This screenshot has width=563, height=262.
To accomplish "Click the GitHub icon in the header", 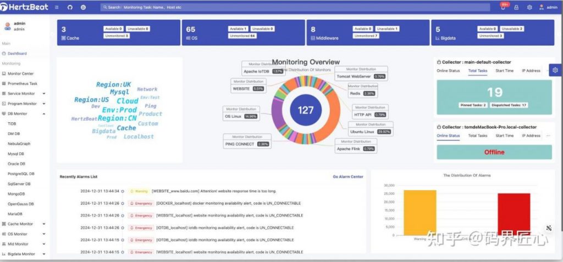I will tap(70, 8).
